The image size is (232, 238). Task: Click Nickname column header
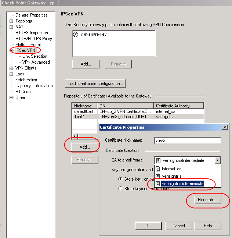(x=84, y=106)
